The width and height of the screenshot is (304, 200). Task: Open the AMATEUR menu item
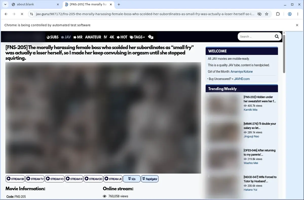[93, 37]
